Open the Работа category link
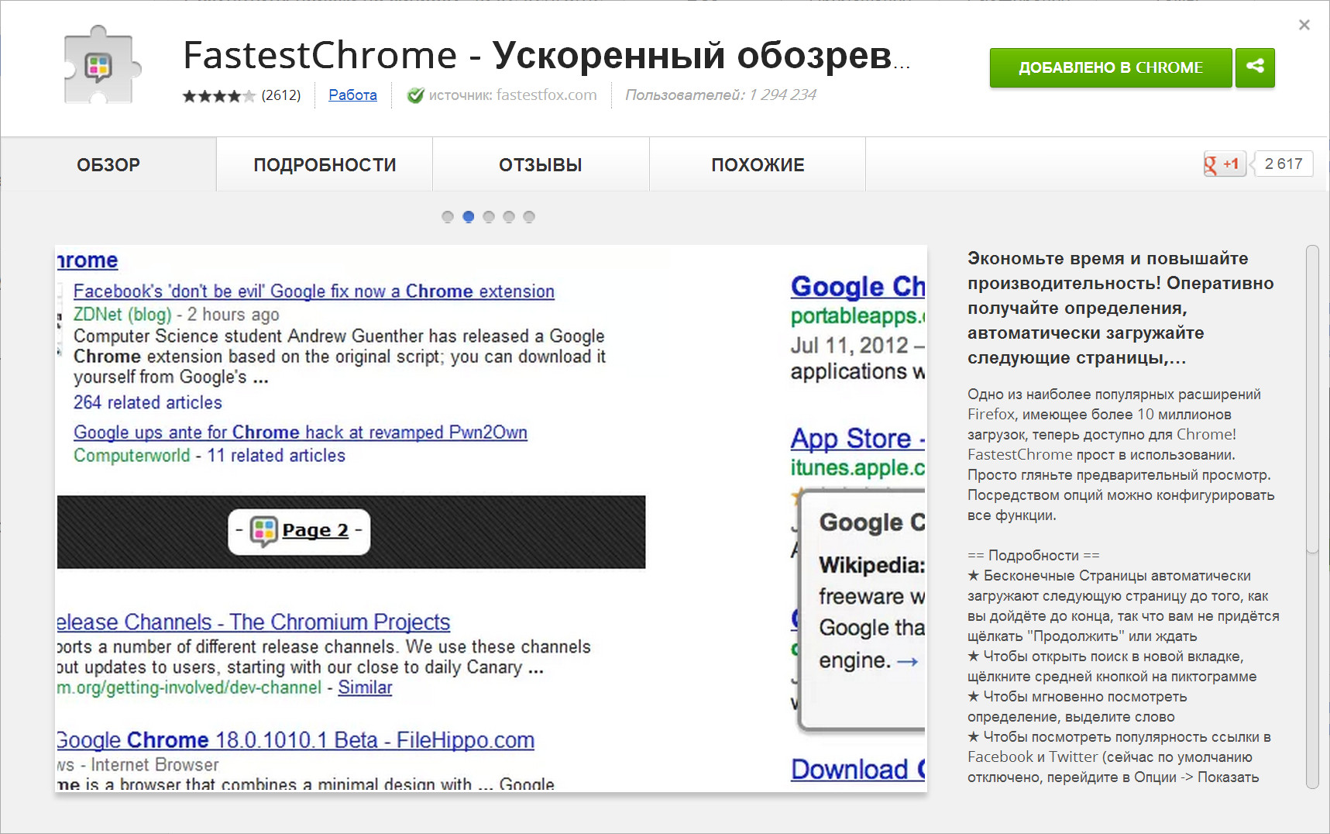This screenshot has width=1330, height=834. pos(352,95)
